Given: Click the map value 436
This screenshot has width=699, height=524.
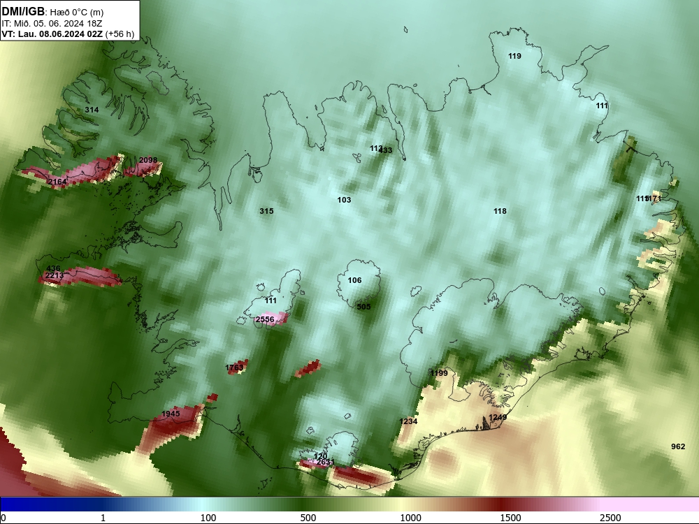Looking at the screenshot, I should (53, 268).
